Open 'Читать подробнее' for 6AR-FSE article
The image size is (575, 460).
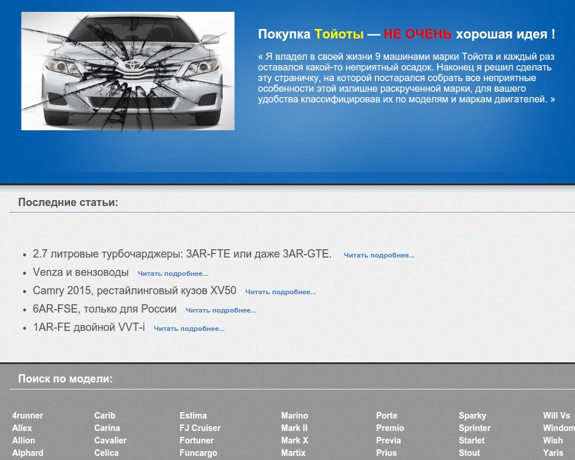pyautogui.click(x=221, y=310)
